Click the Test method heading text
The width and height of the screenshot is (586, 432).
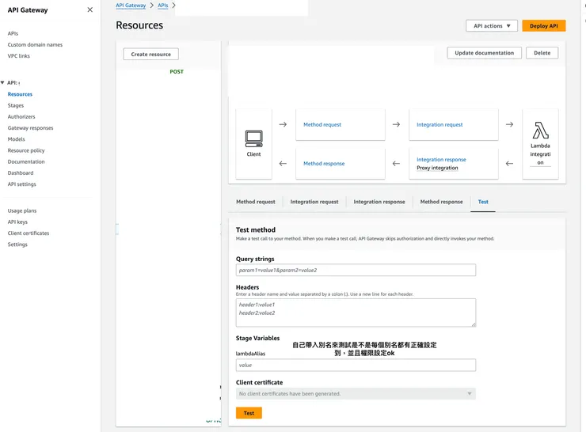(x=256, y=230)
